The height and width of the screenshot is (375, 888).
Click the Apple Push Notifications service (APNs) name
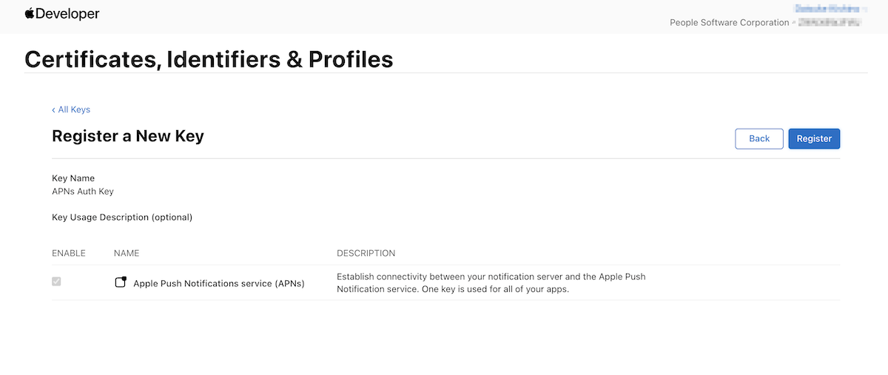point(219,283)
